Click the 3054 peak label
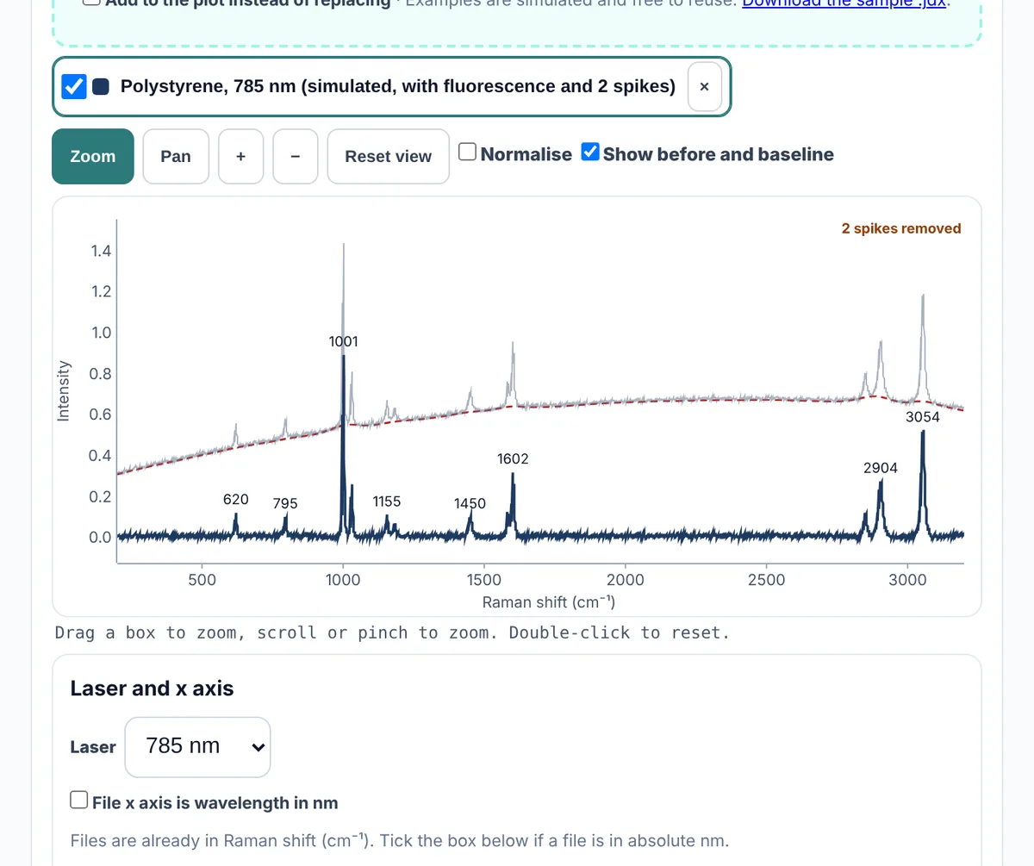1034x866 pixels. click(923, 417)
